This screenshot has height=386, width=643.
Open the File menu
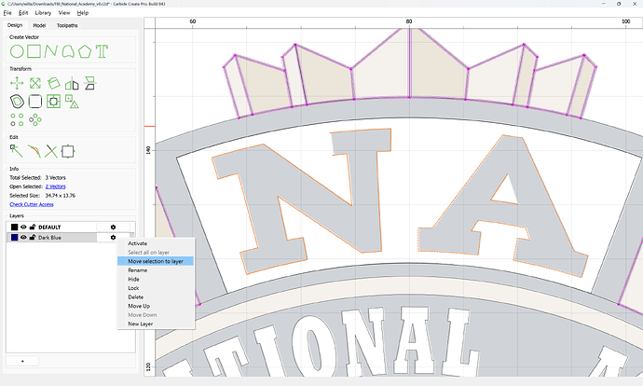point(7,13)
